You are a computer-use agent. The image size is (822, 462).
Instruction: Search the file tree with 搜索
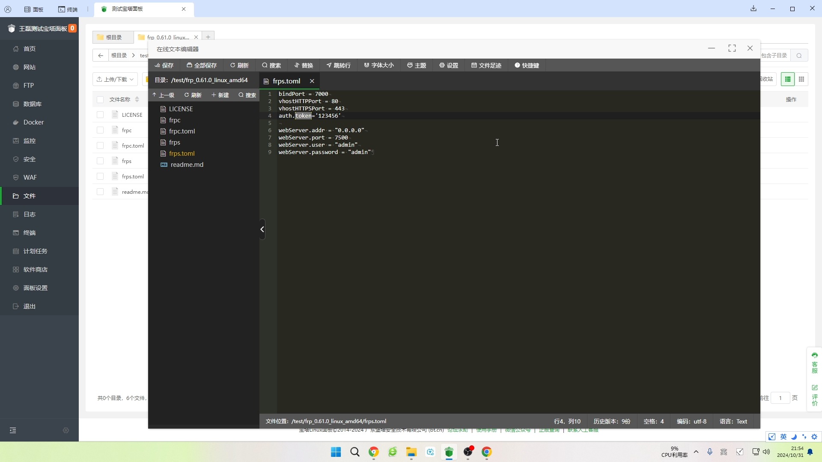click(x=247, y=95)
